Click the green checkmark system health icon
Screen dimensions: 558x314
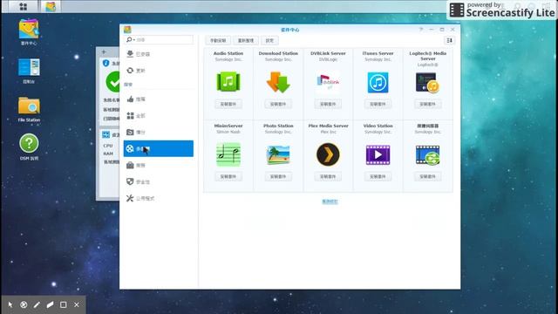(x=112, y=81)
